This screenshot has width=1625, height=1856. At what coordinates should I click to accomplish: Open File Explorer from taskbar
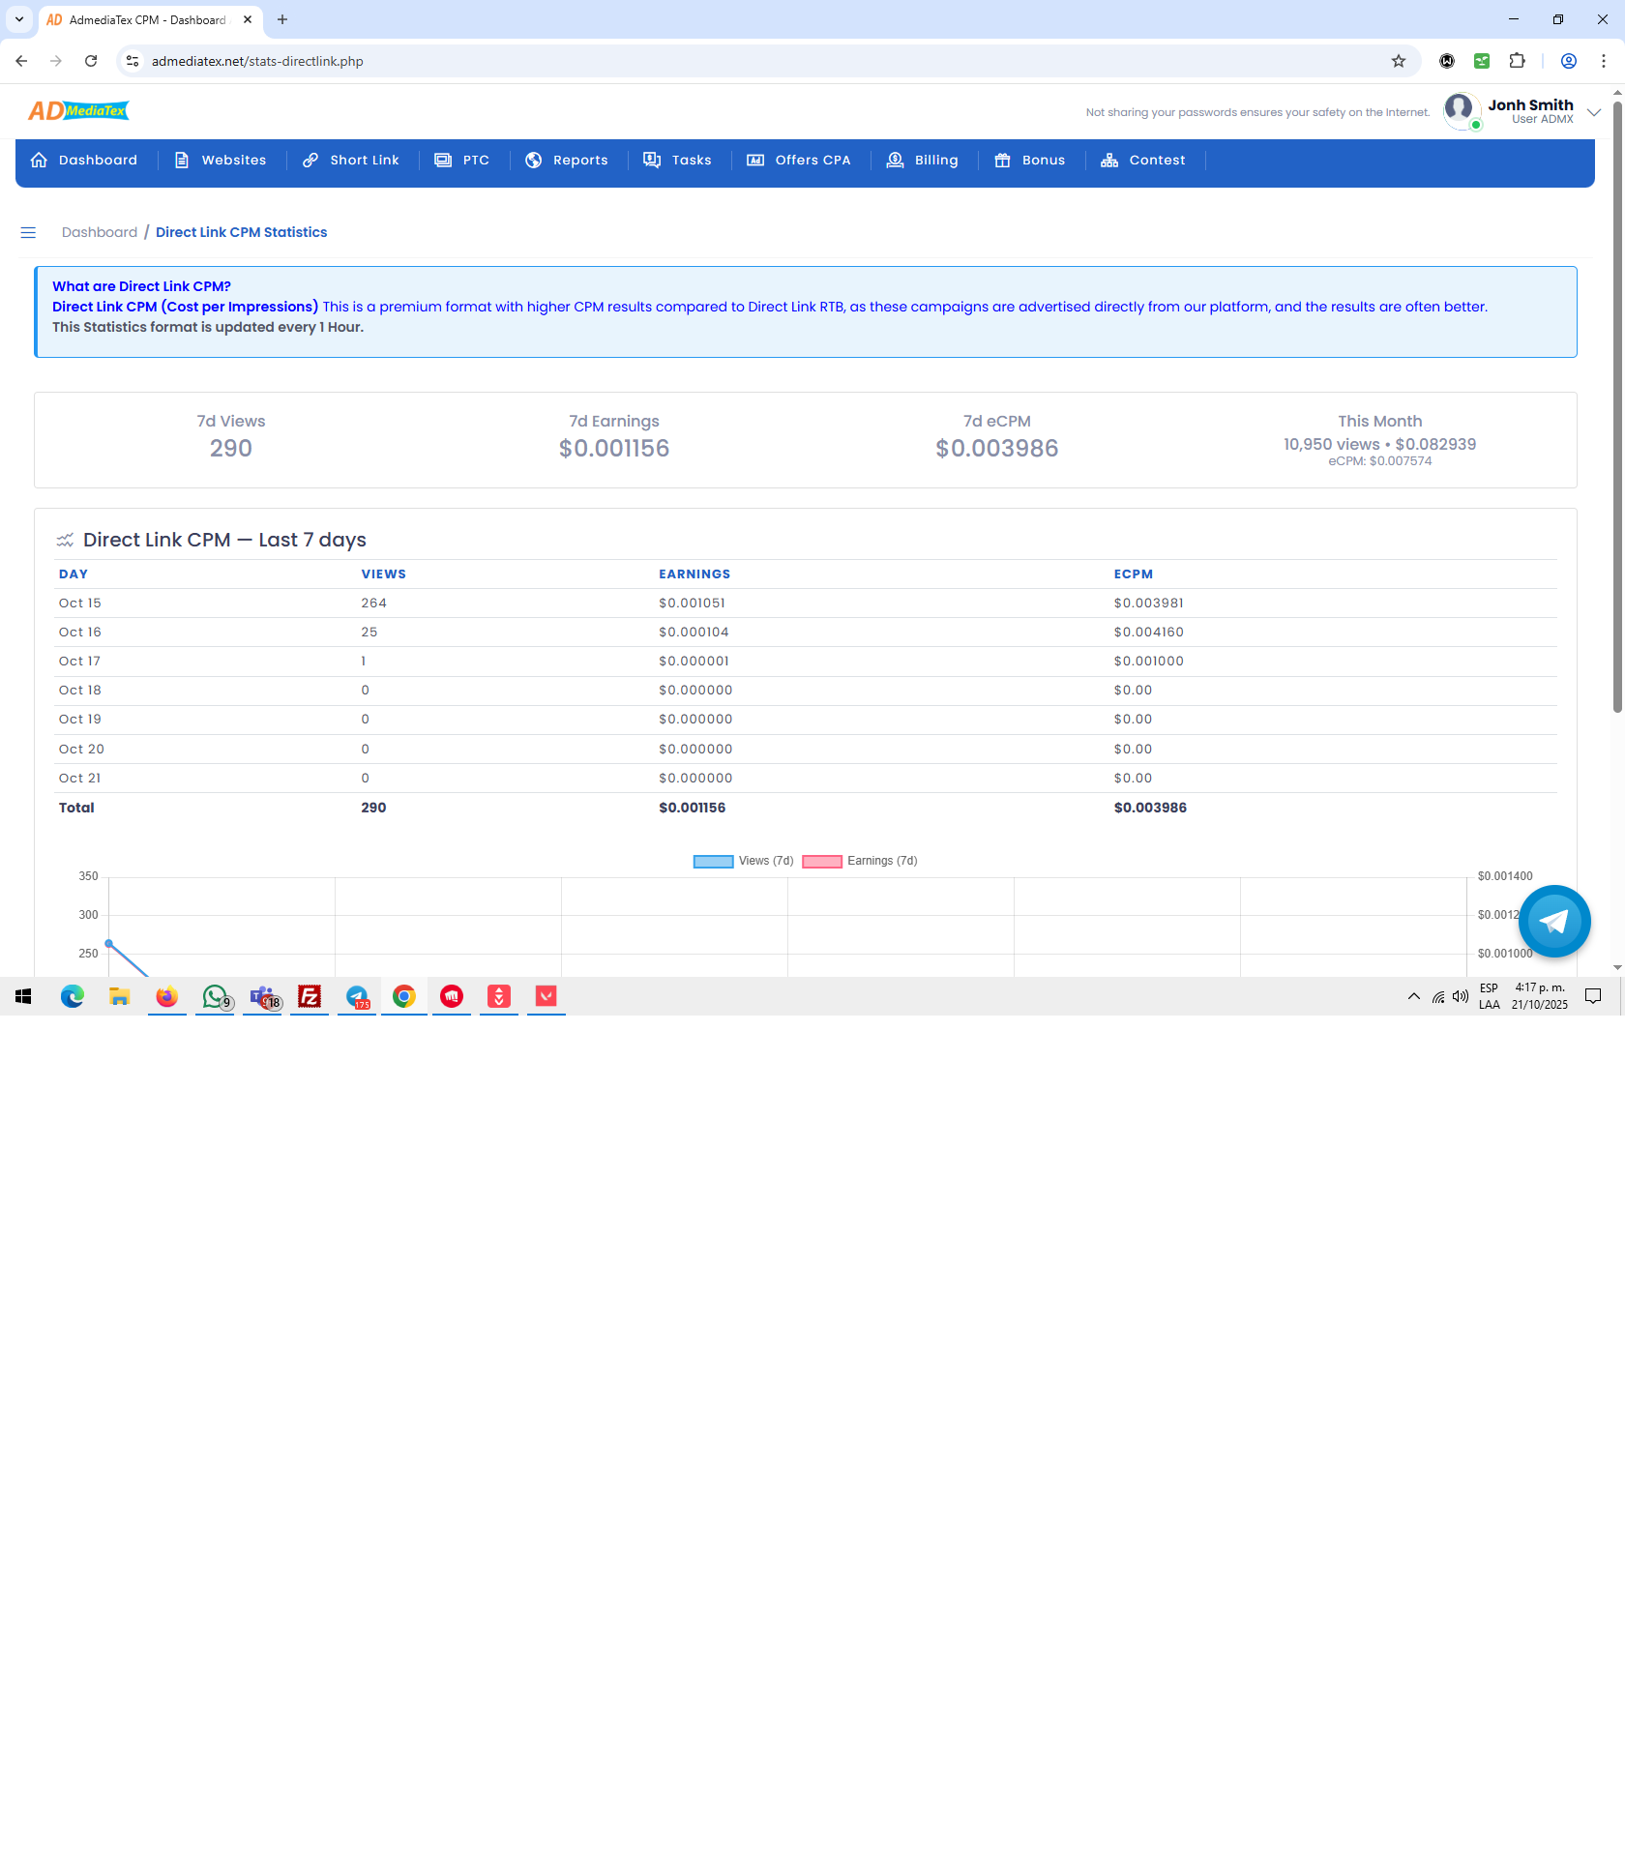tap(119, 996)
